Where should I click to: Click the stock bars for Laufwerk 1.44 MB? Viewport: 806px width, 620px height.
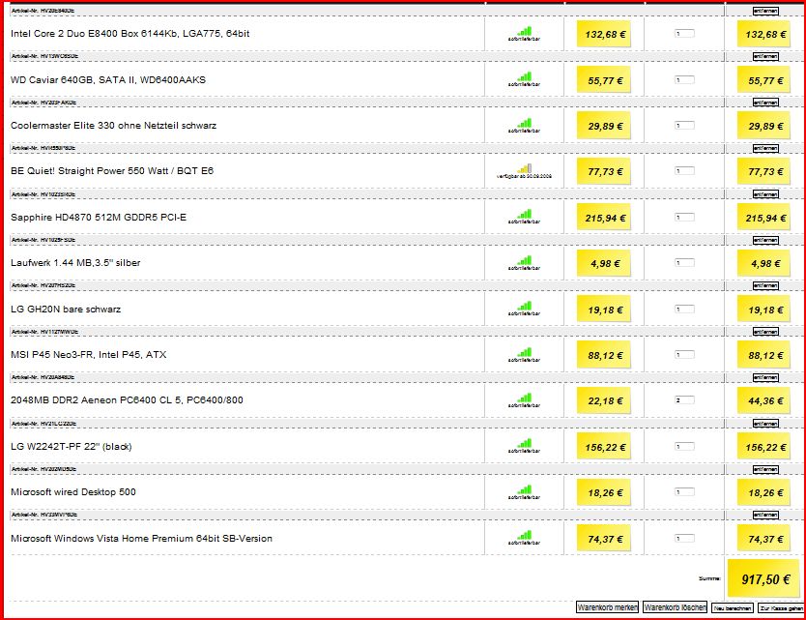[x=525, y=261]
